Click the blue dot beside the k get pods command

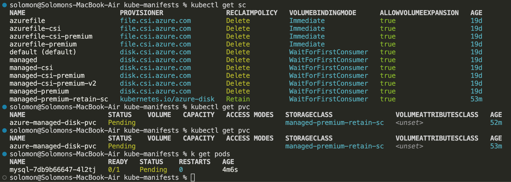(x=5, y=154)
